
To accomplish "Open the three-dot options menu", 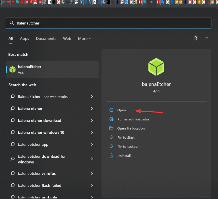I will coord(206,38).
